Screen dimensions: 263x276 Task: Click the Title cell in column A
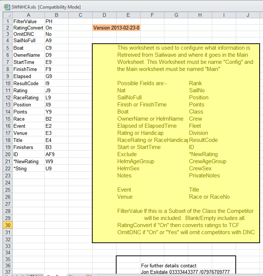pos(28,140)
